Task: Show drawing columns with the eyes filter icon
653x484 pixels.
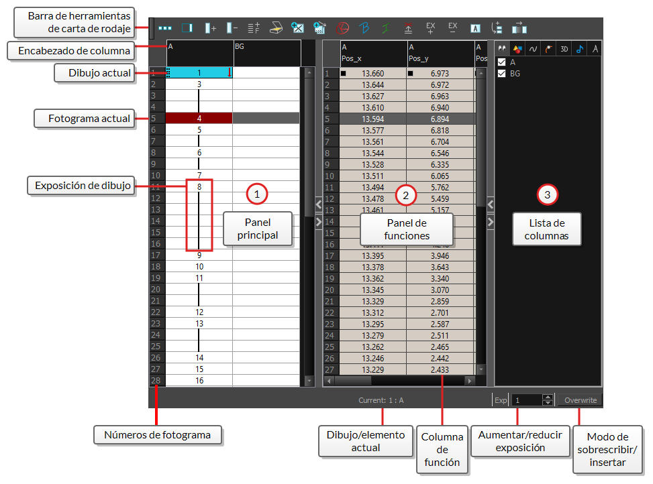Action: (502, 49)
